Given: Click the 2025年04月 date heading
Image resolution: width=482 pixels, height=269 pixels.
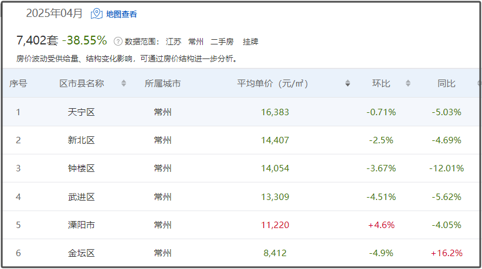Looking at the screenshot, I should coord(55,13).
